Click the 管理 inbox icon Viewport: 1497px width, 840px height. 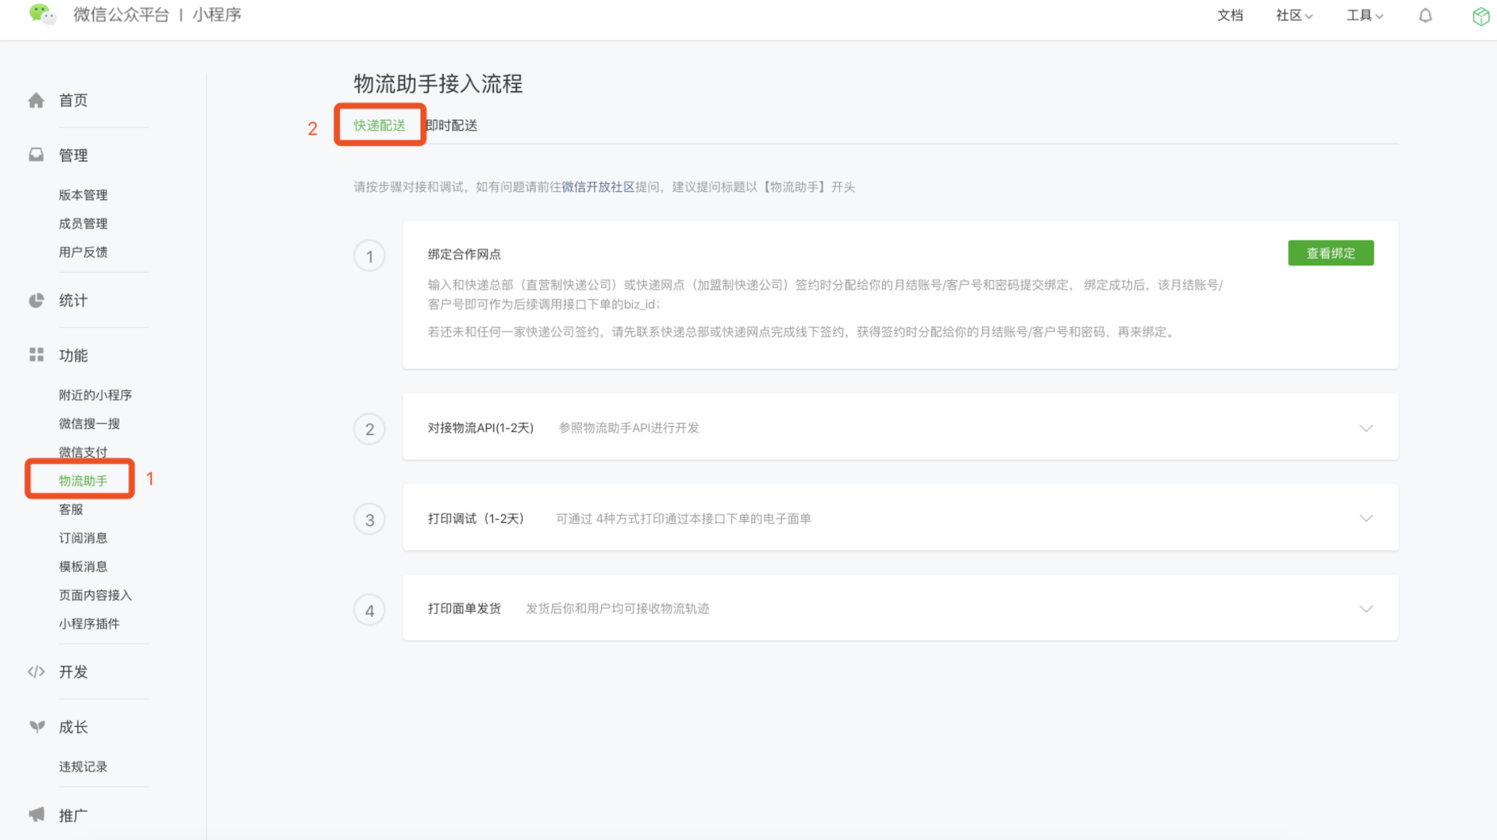click(x=36, y=155)
